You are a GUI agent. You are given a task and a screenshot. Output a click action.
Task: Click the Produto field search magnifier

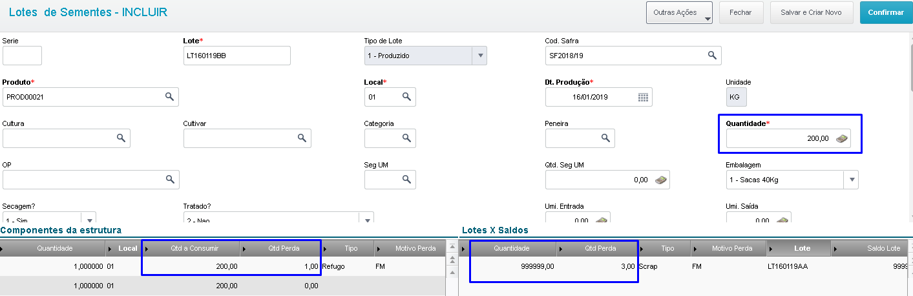[169, 97]
